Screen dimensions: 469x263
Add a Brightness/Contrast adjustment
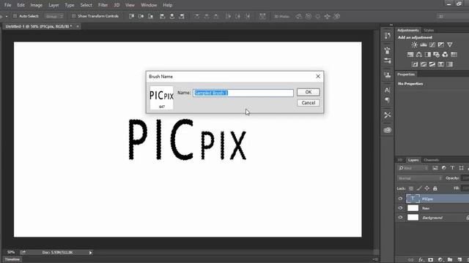(414, 45)
